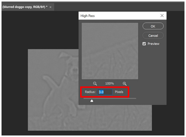Click the 100% zoom level text
Screen dimensions: 186x137
click(109, 83)
